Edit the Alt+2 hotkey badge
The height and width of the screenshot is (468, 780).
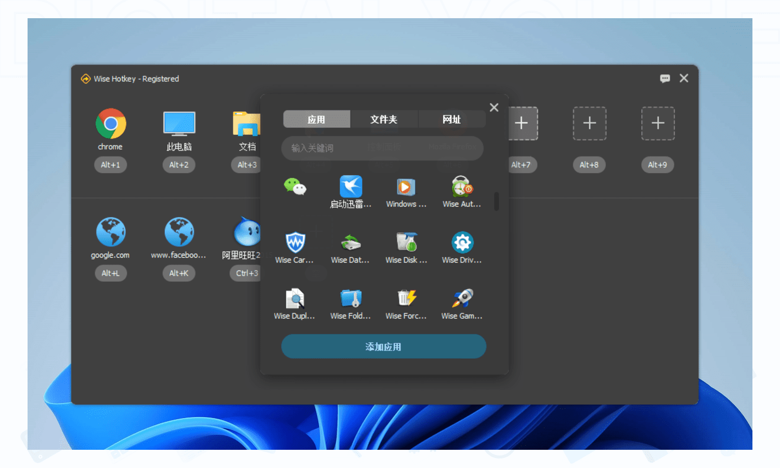(x=179, y=165)
